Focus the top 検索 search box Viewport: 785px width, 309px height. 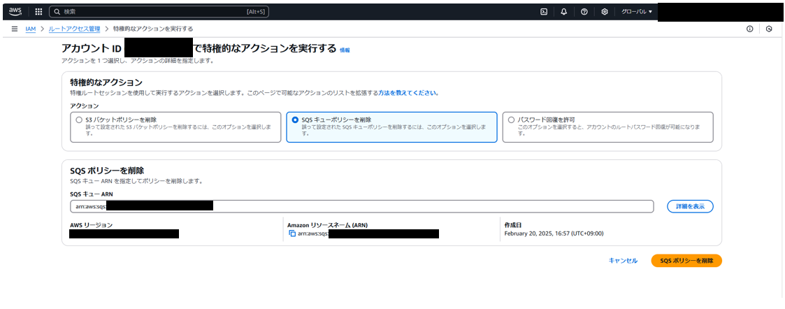pos(159,11)
